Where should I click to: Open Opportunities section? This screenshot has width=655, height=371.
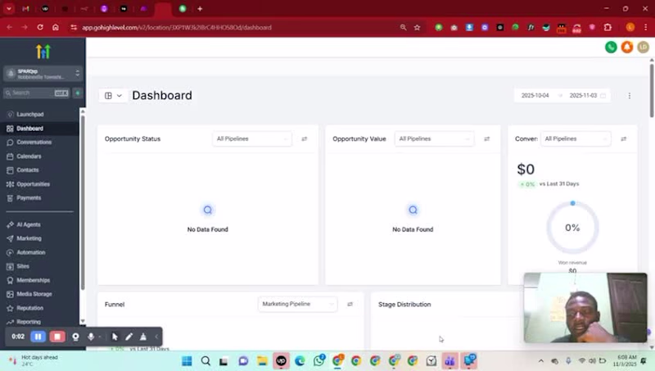pos(33,183)
